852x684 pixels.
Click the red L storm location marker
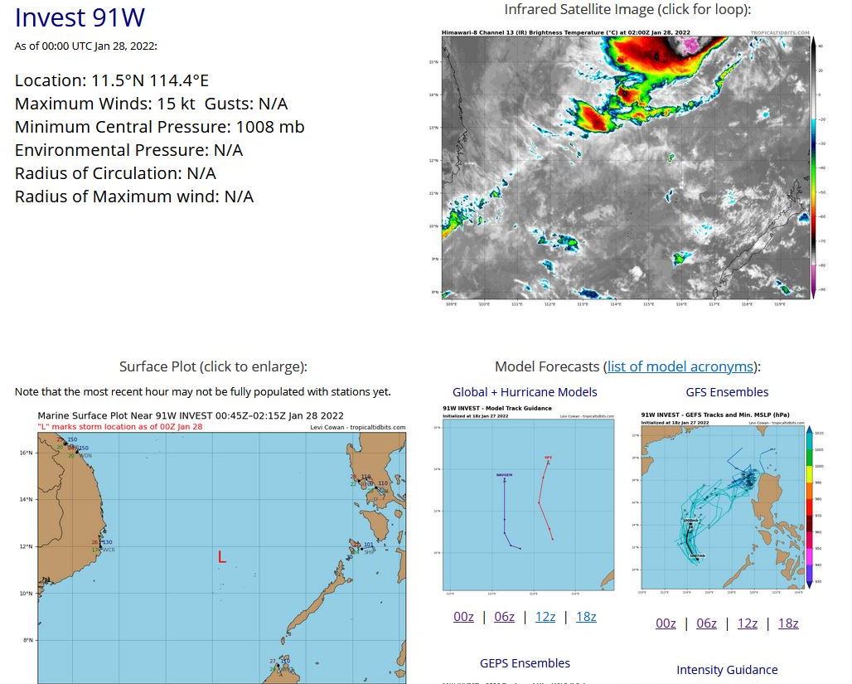coord(221,557)
